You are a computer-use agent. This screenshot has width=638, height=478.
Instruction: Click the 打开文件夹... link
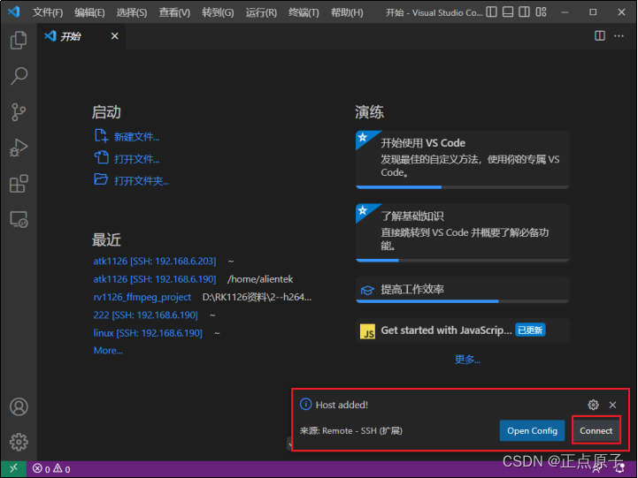[142, 181]
